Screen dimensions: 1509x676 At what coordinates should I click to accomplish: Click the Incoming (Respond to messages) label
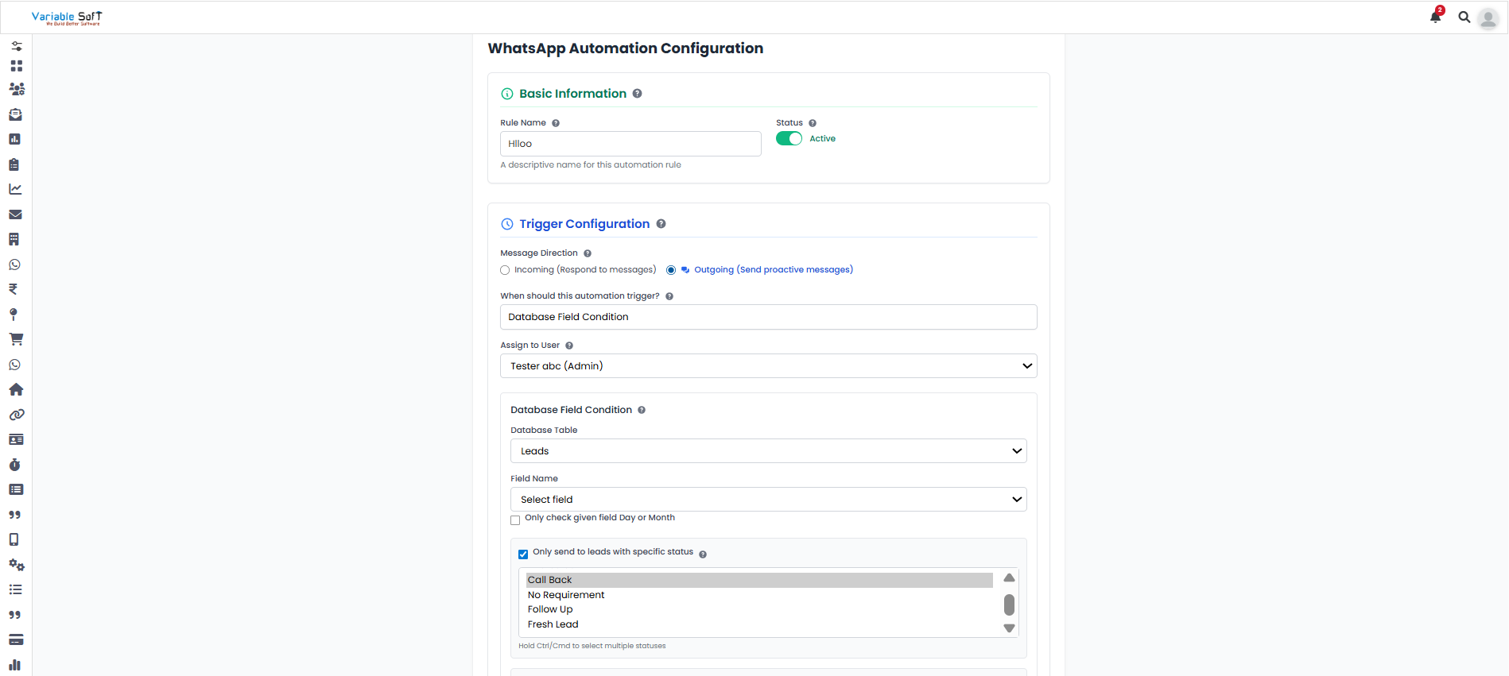coord(585,270)
